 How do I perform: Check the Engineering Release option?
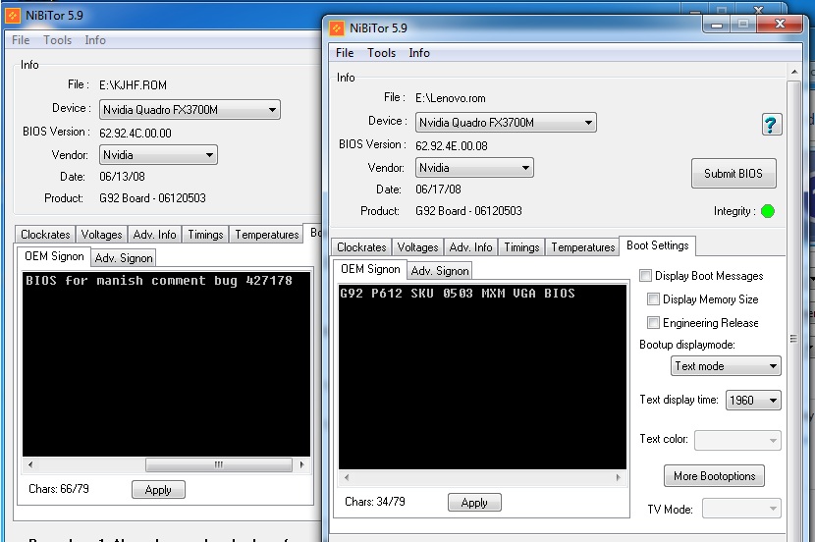pos(653,322)
